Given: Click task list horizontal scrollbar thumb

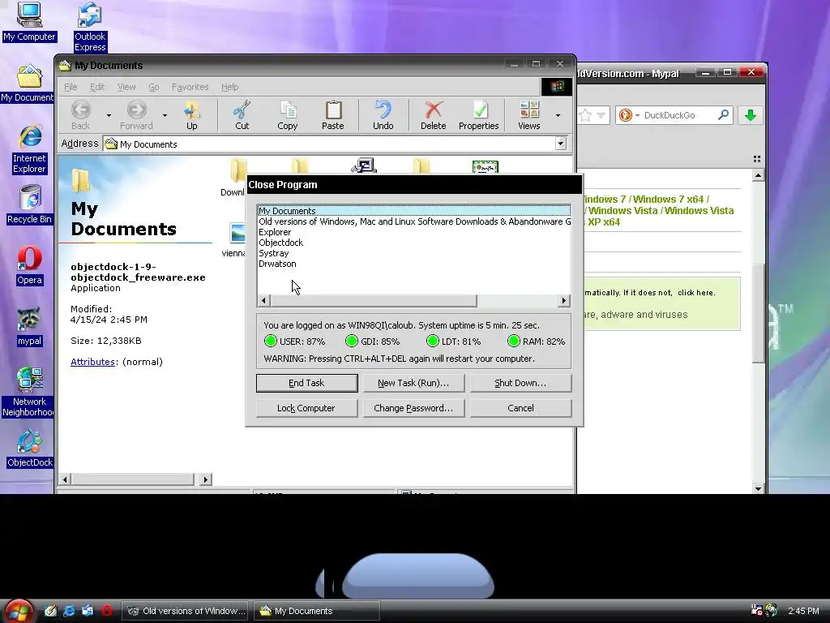Looking at the screenshot, I should (x=374, y=300).
